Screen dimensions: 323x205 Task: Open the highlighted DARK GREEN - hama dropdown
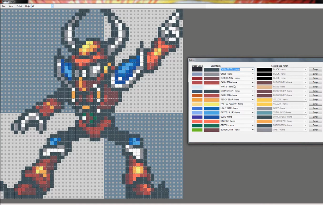(253, 69)
